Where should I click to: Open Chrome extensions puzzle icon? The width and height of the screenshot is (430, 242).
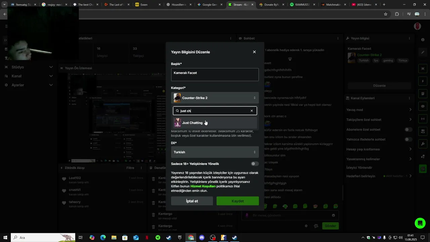click(x=397, y=14)
